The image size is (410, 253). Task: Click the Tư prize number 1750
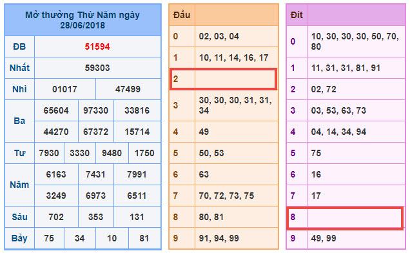coord(144,153)
